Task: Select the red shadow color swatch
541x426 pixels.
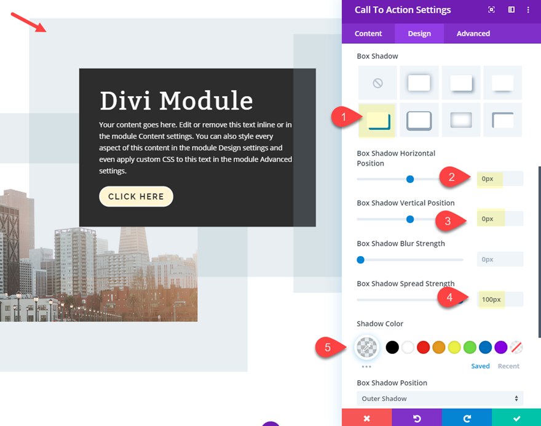Action: point(423,347)
